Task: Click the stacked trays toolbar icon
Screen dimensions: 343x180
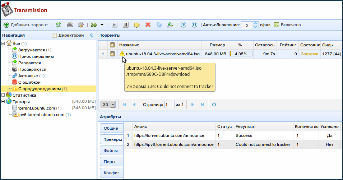Action: pyautogui.click(x=70, y=25)
